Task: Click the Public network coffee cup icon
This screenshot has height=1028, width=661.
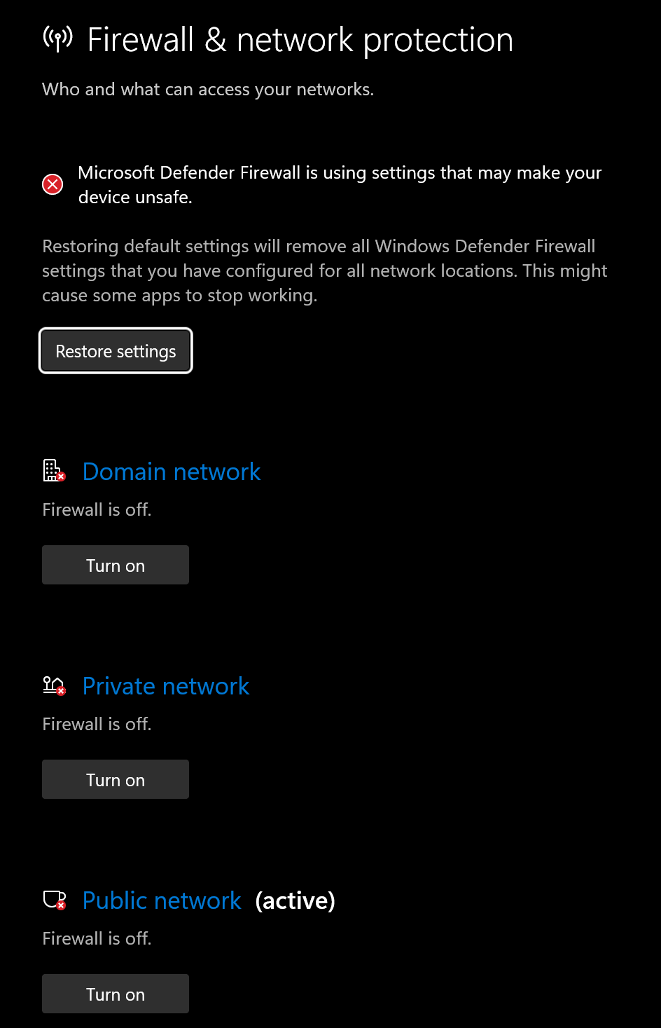Action: coord(54,899)
